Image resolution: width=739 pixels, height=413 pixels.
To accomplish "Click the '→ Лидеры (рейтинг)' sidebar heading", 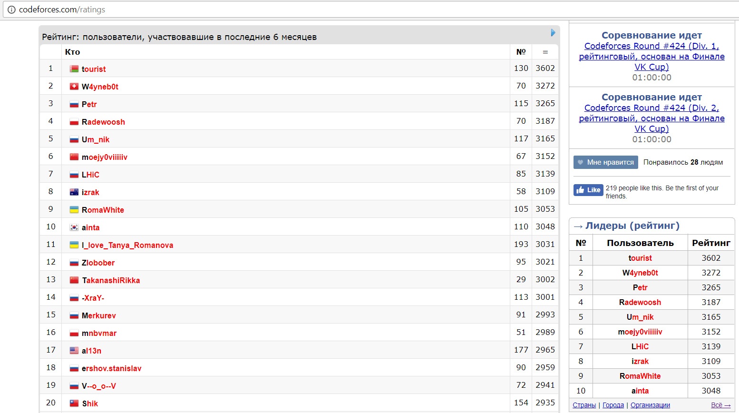I will (626, 226).
